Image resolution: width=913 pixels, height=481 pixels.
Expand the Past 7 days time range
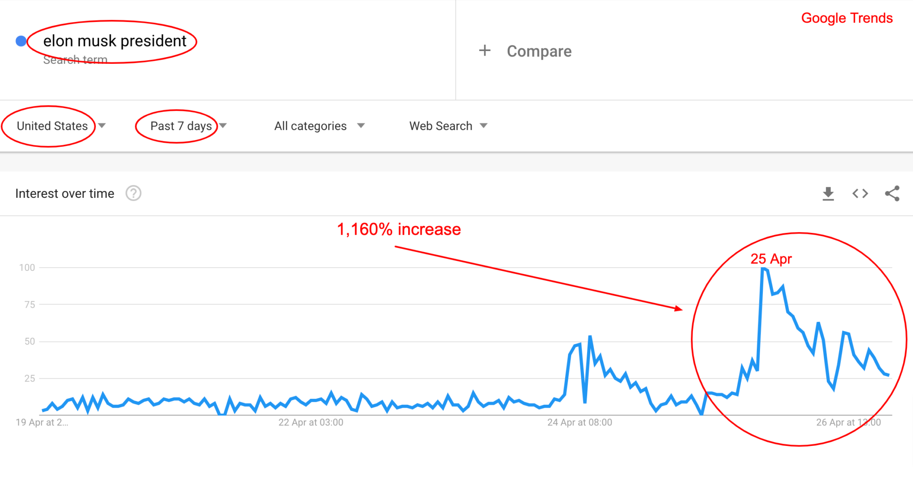[181, 126]
